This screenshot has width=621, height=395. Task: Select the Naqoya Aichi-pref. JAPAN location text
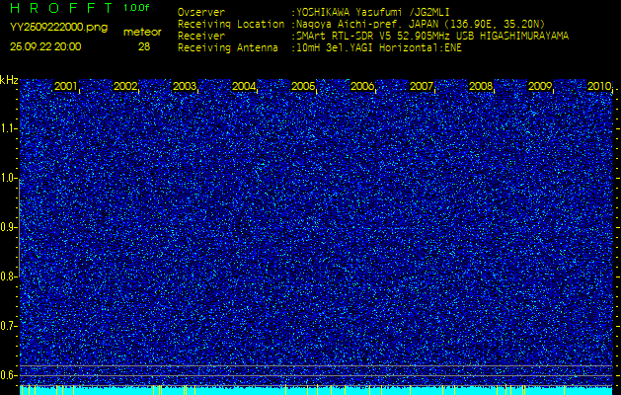point(421,24)
